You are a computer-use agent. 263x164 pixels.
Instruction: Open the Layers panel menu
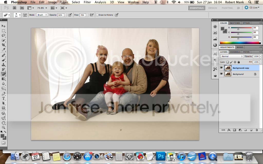coord(261,52)
